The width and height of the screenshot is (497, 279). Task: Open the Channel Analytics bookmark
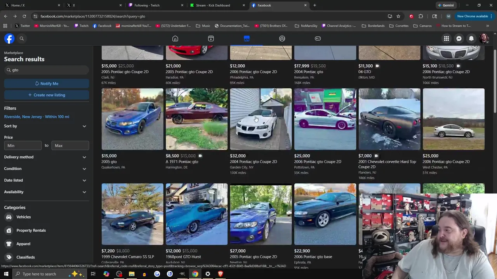tap(338, 26)
